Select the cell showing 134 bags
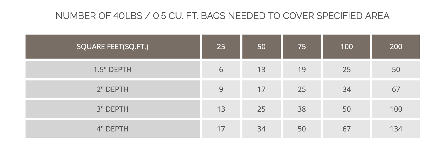 click(x=396, y=129)
